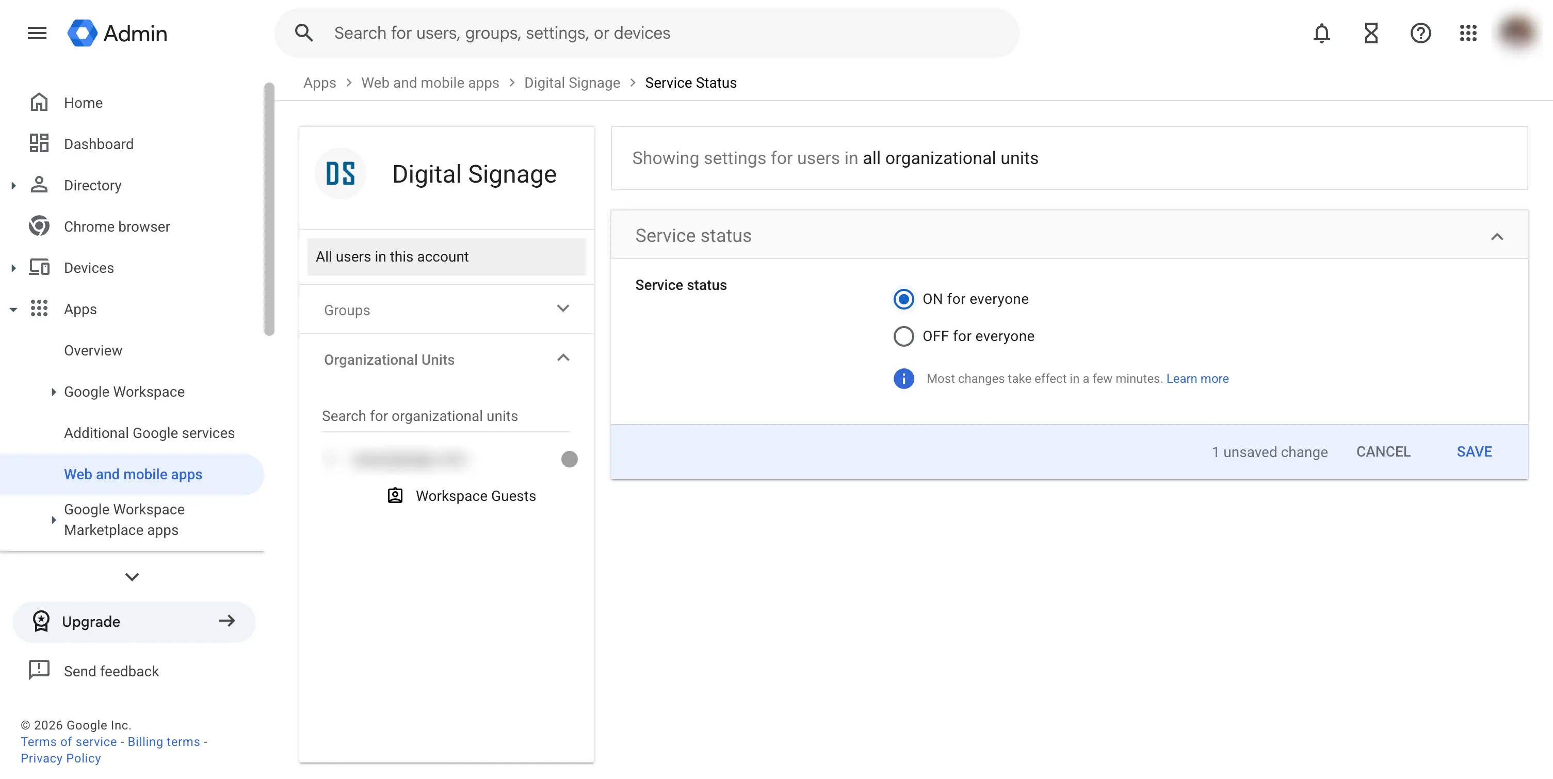The image size is (1553, 779).
Task: Click the blue info icon
Action: click(904, 378)
